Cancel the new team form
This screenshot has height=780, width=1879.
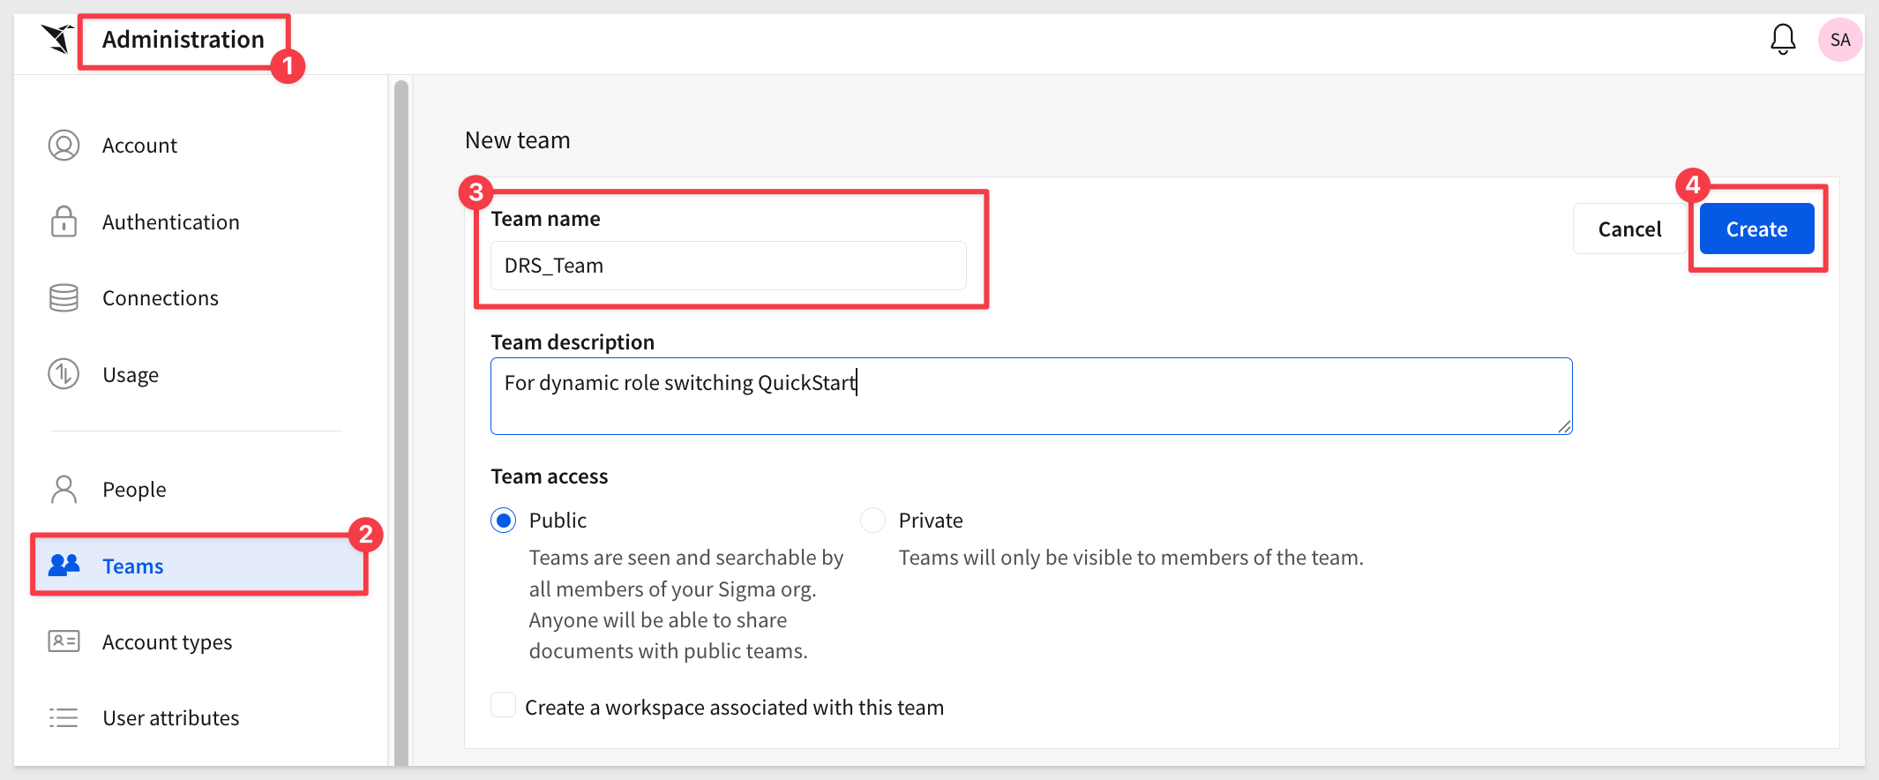(x=1629, y=229)
